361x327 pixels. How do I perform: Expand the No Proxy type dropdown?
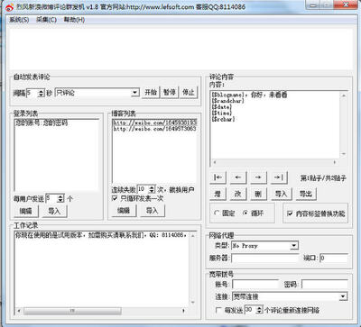point(294,246)
